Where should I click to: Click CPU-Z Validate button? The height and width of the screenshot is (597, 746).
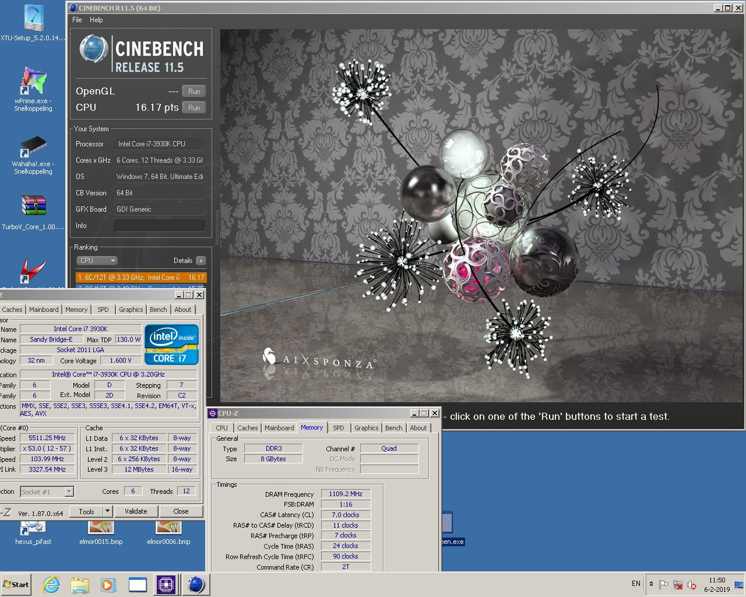[136, 511]
